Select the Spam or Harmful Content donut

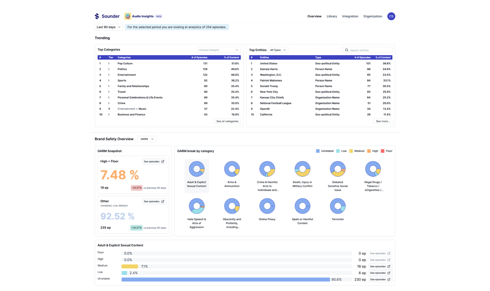click(x=302, y=206)
